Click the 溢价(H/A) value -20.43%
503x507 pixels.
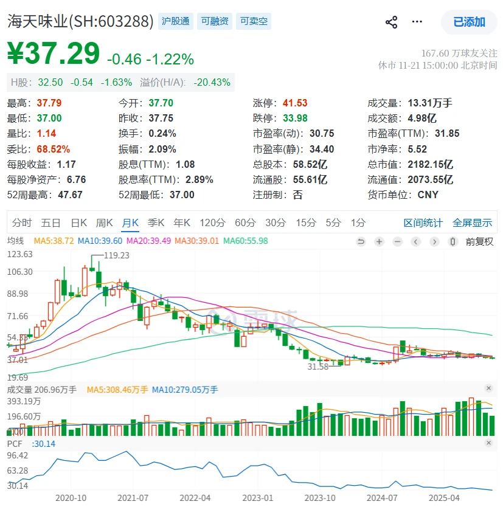[x=212, y=83]
